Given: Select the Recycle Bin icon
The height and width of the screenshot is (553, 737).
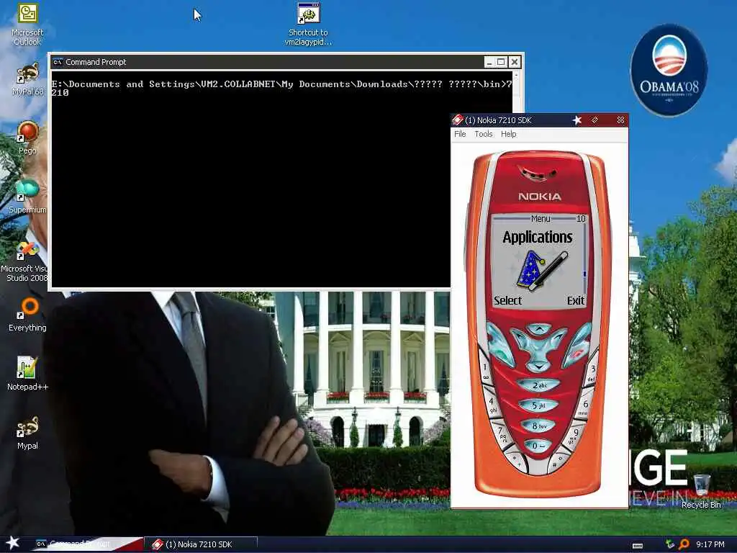Looking at the screenshot, I should point(701,491).
